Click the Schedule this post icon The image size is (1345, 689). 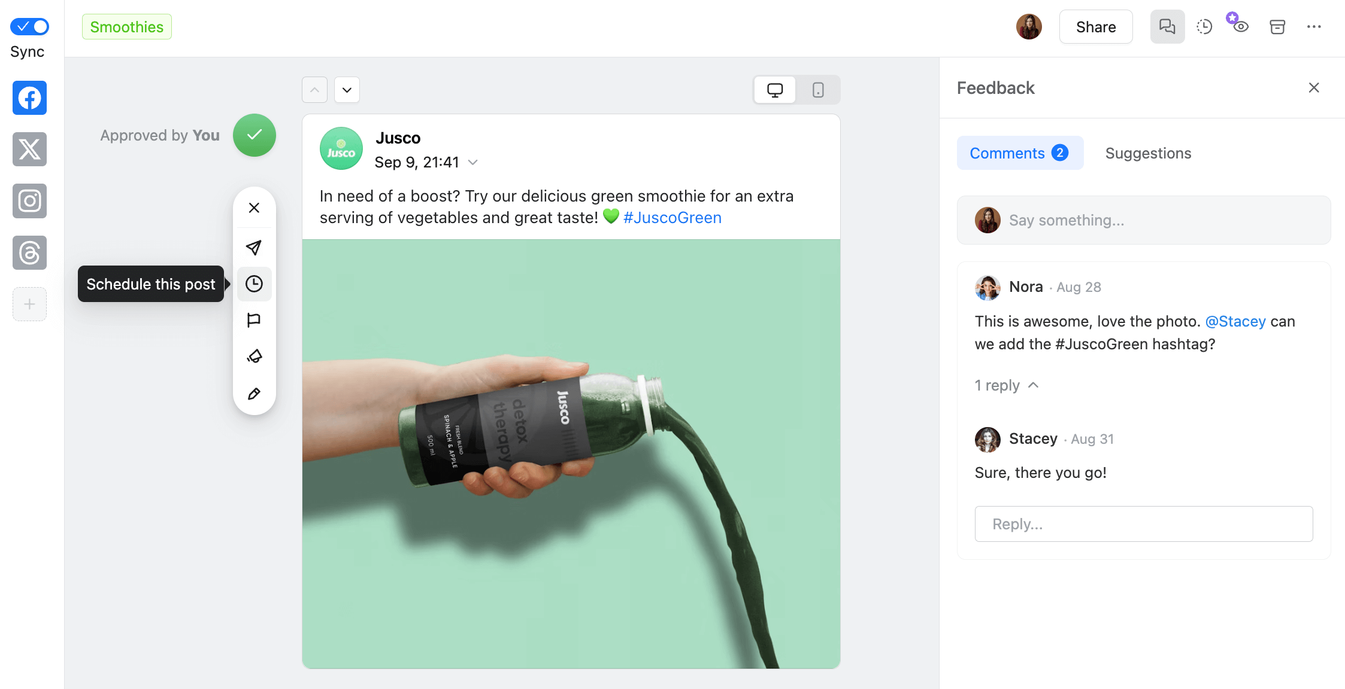click(253, 284)
